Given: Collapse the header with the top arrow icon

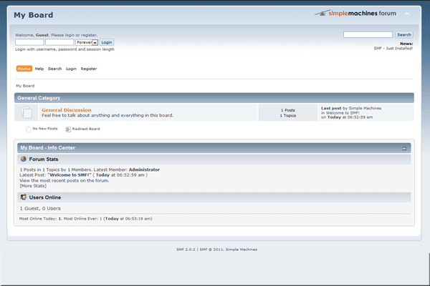Looking at the screenshot, I should click(408, 14).
